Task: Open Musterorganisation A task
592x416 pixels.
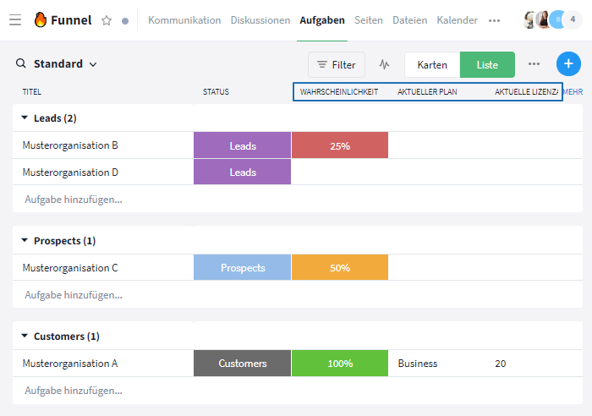Action: (x=70, y=363)
